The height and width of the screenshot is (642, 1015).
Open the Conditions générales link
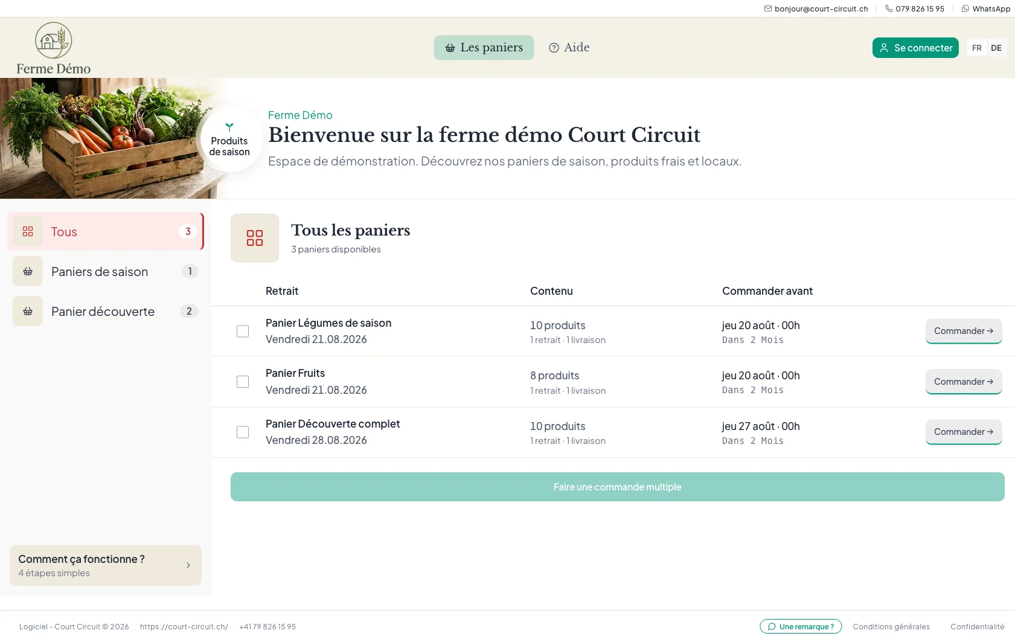(x=891, y=627)
